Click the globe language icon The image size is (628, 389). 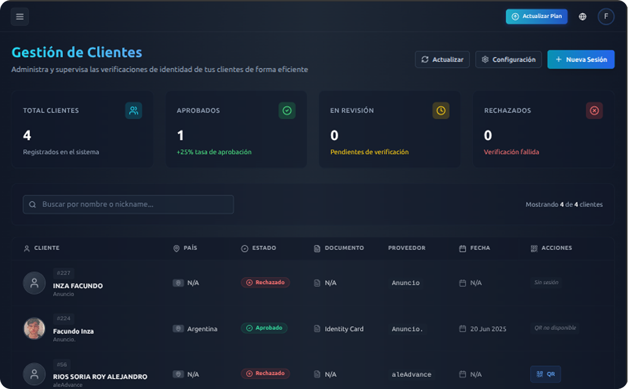click(582, 17)
